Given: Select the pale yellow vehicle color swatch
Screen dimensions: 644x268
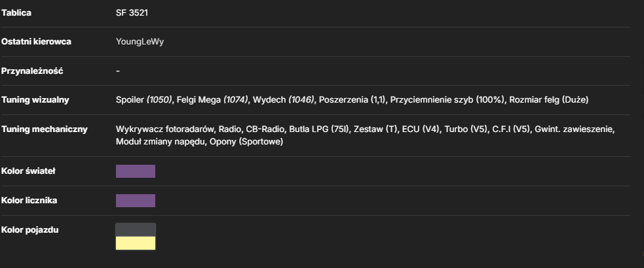Looking at the screenshot, I should click(136, 243).
